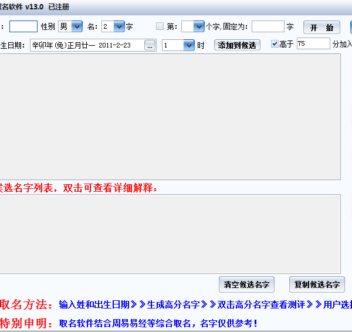Viewport: 352px width, 332px height.
Task: Focus the surname input field
Action: tap(23, 26)
